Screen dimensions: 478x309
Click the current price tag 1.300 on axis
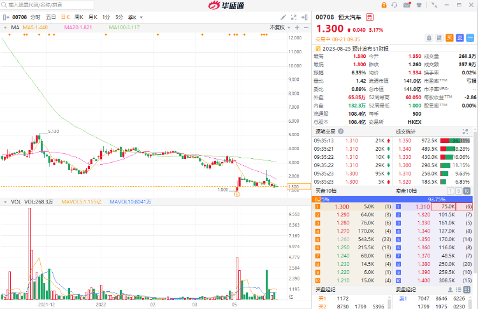(299, 187)
